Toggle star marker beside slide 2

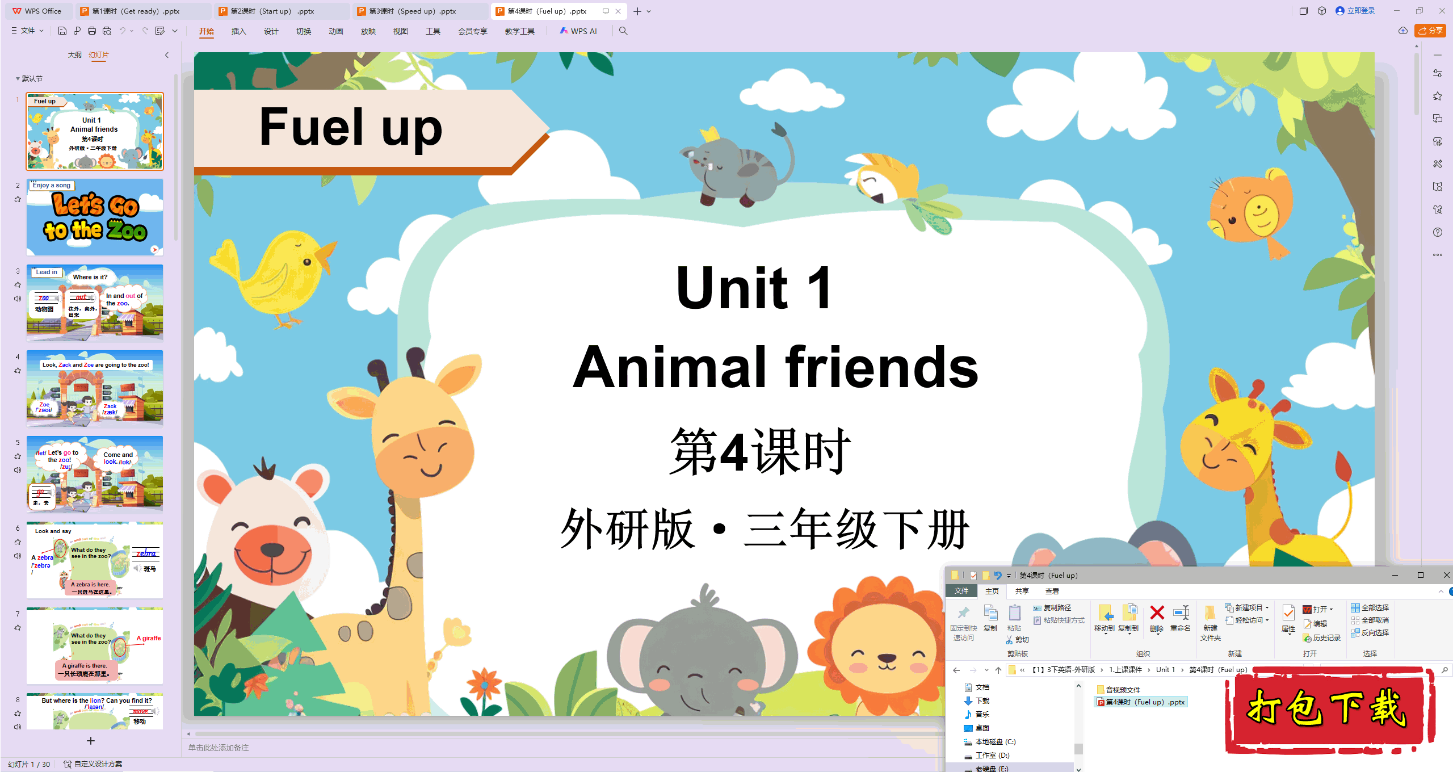coord(18,199)
